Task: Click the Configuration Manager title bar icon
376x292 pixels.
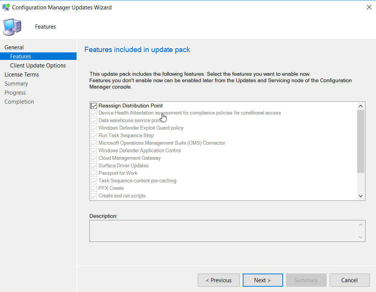Action: point(6,7)
